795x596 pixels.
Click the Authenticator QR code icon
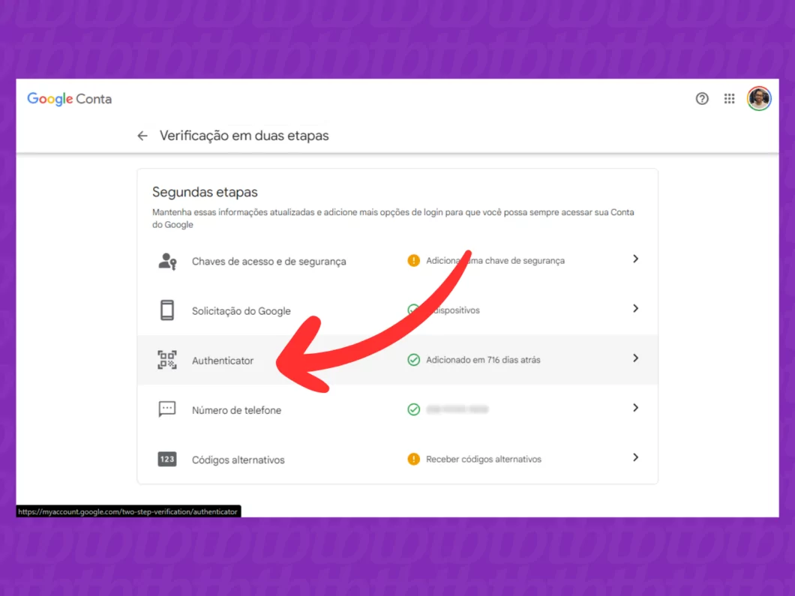[x=167, y=360]
